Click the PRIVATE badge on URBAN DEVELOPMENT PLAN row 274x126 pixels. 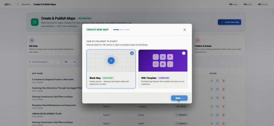pos(181,115)
